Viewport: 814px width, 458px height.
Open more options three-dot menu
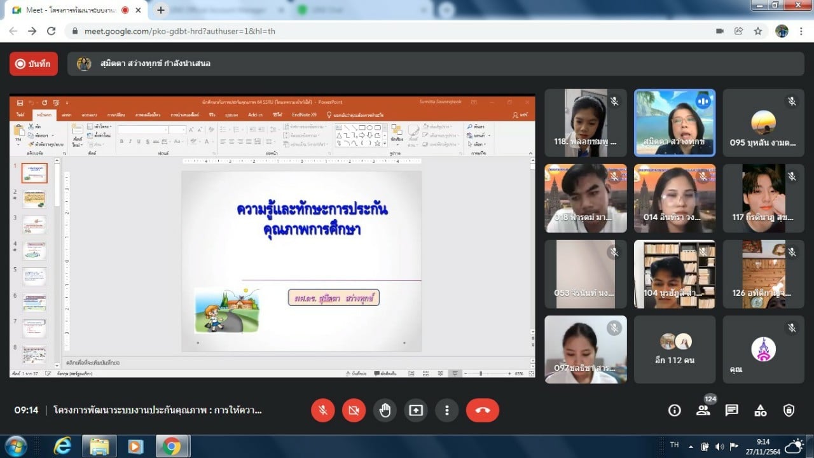pyautogui.click(x=448, y=410)
